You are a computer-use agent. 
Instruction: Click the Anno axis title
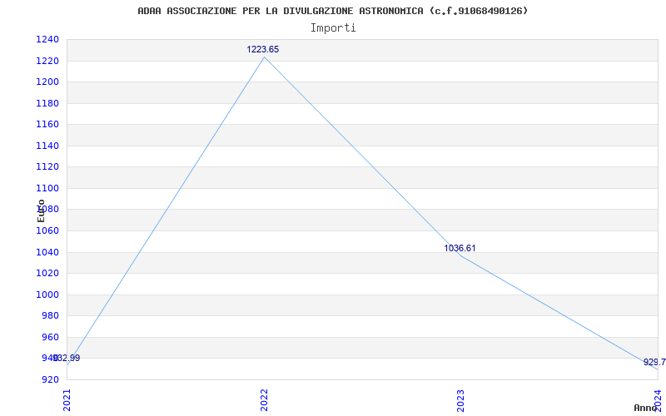(645, 408)
